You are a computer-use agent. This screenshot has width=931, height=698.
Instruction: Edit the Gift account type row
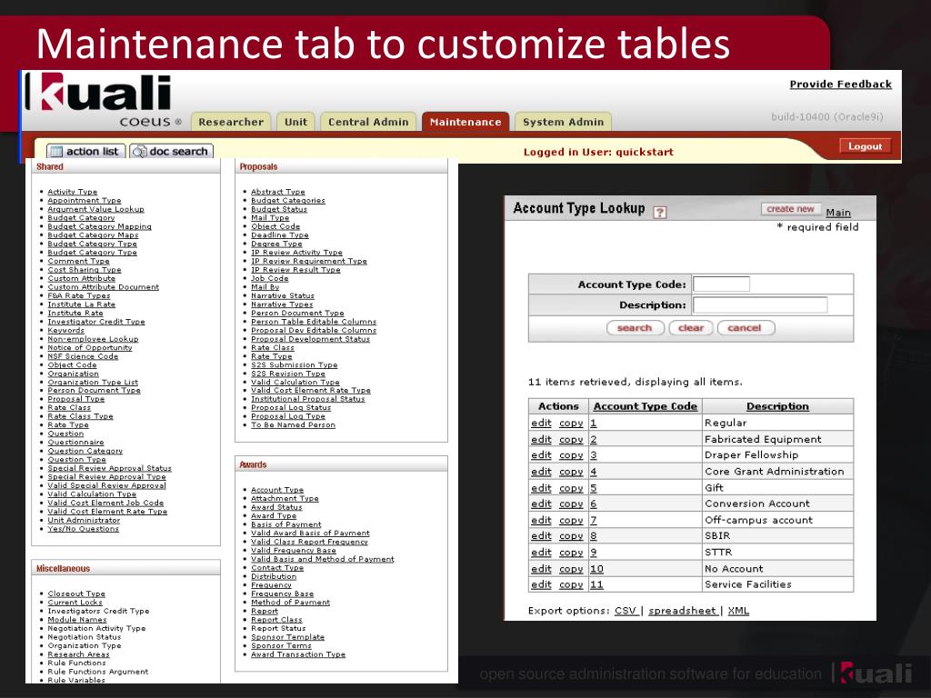point(541,488)
